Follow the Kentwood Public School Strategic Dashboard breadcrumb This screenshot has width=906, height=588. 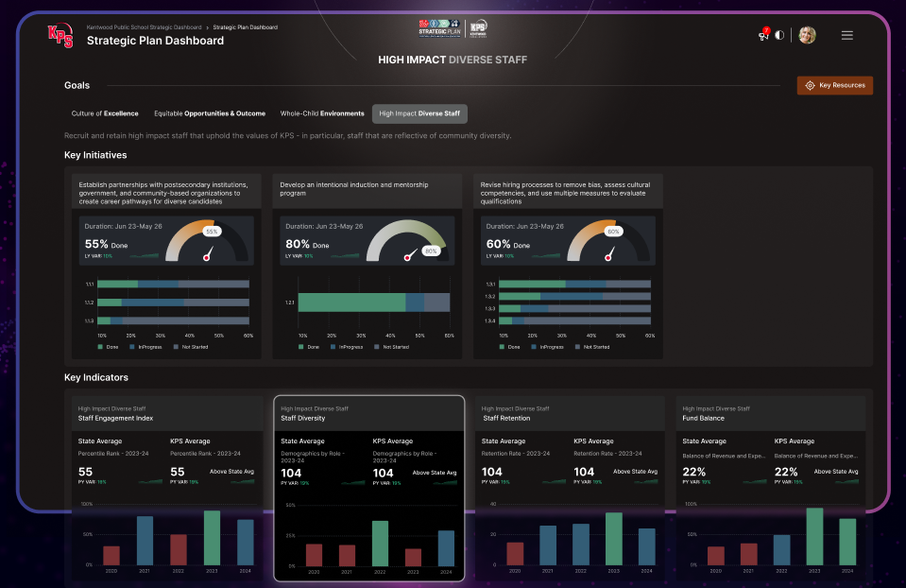point(143,27)
